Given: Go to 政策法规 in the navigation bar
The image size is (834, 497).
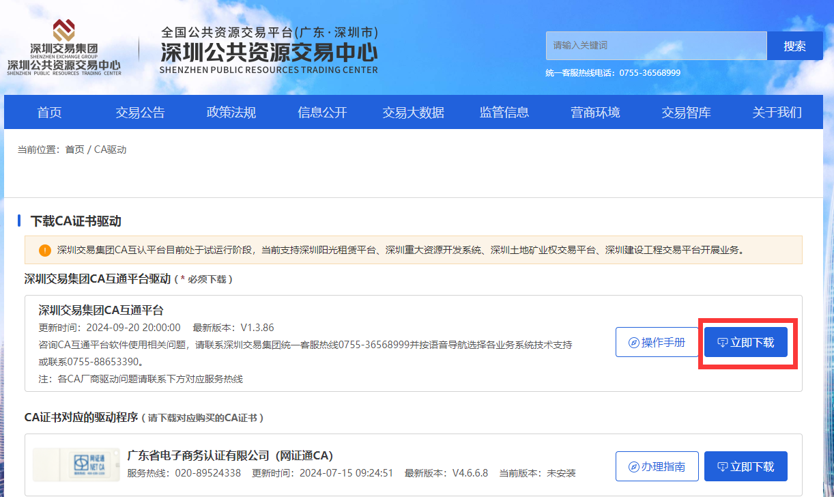Looking at the screenshot, I should coord(231,113).
